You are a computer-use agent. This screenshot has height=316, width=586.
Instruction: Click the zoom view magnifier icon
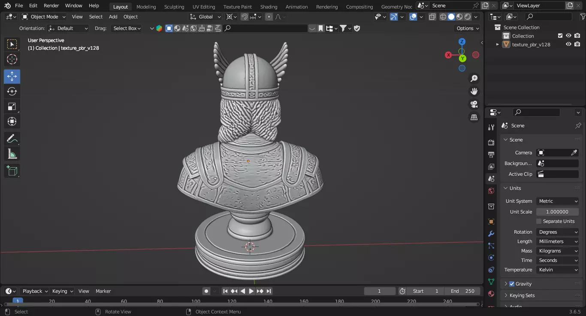(x=474, y=78)
